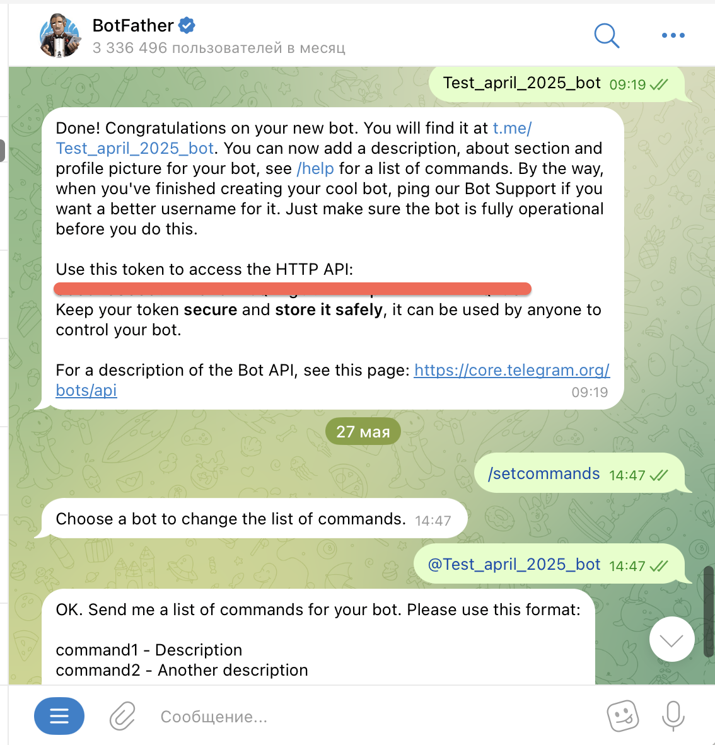Open the three-dot more options menu
The width and height of the screenshot is (715, 745).
point(673,35)
